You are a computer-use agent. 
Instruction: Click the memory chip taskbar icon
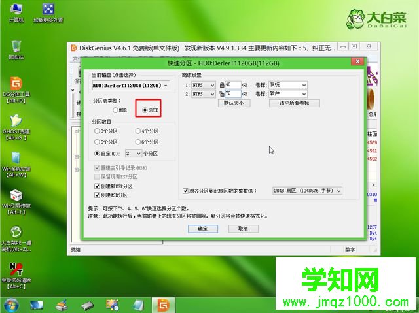[87, 306]
